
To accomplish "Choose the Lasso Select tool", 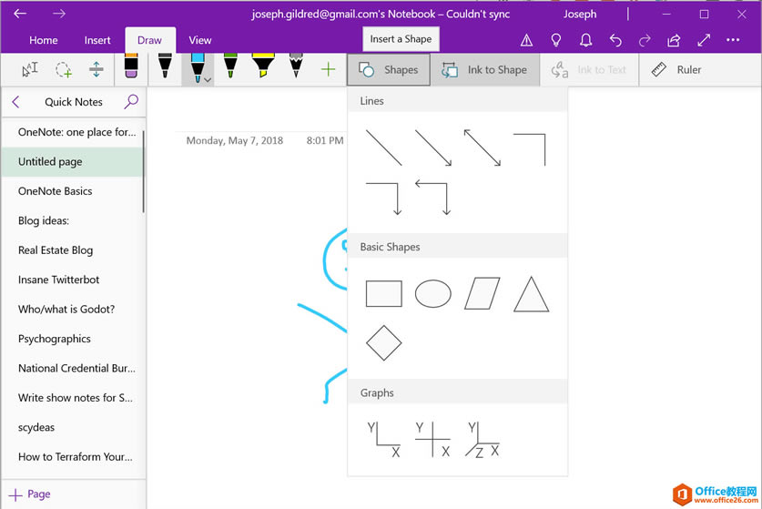I will (63, 69).
